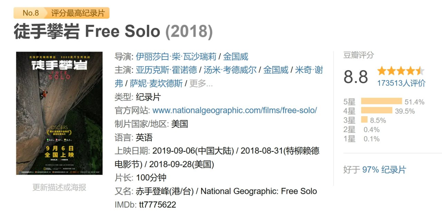Open the Free Solo movie poster
Screen dimensions: 442x214
pos(59,113)
